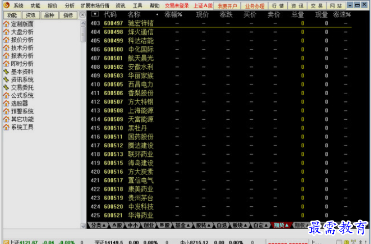Switch to the 自选 tab

click(222, 225)
